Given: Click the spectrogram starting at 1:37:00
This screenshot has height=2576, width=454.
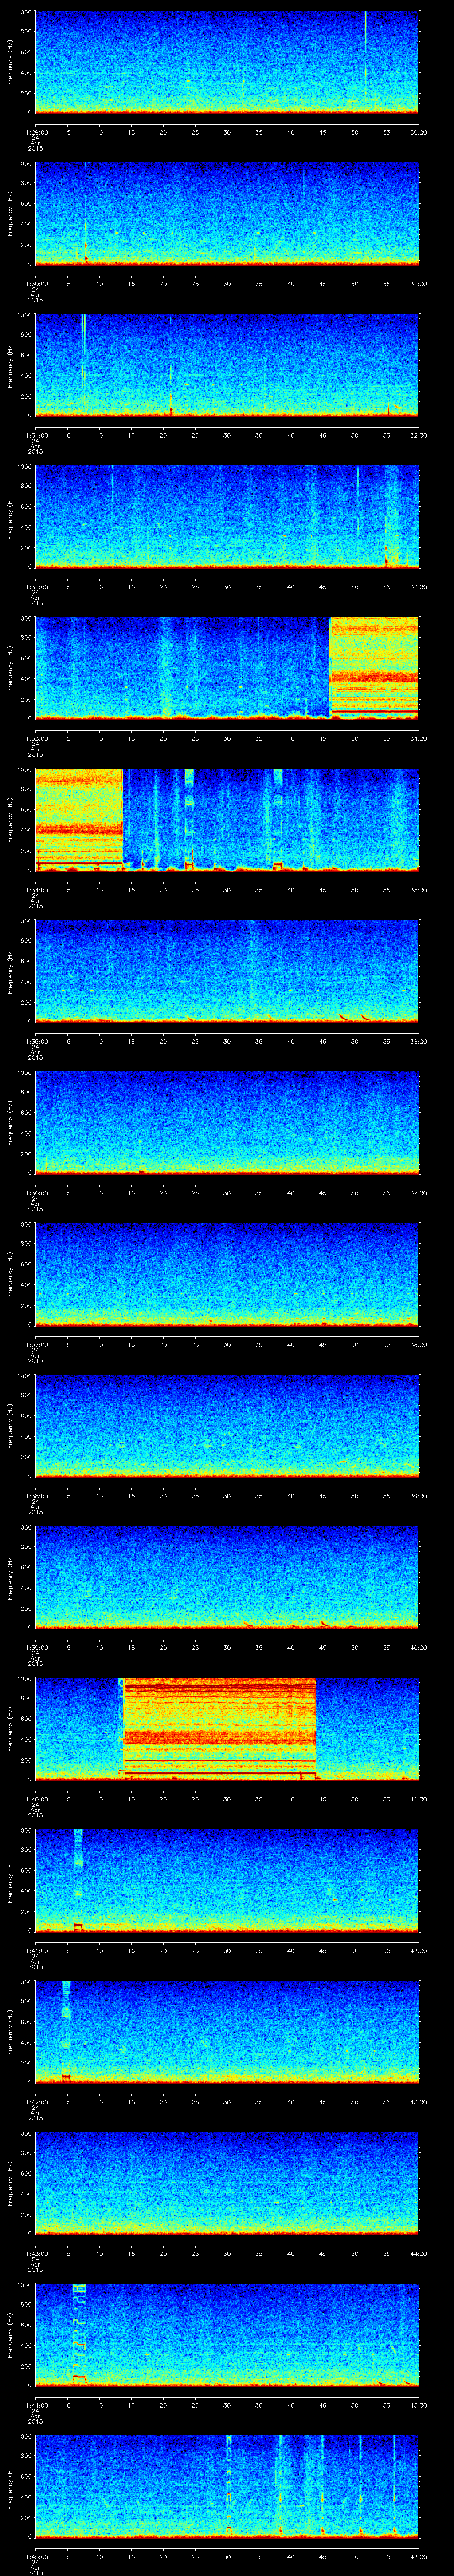Looking at the screenshot, I should pyautogui.click(x=227, y=1274).
